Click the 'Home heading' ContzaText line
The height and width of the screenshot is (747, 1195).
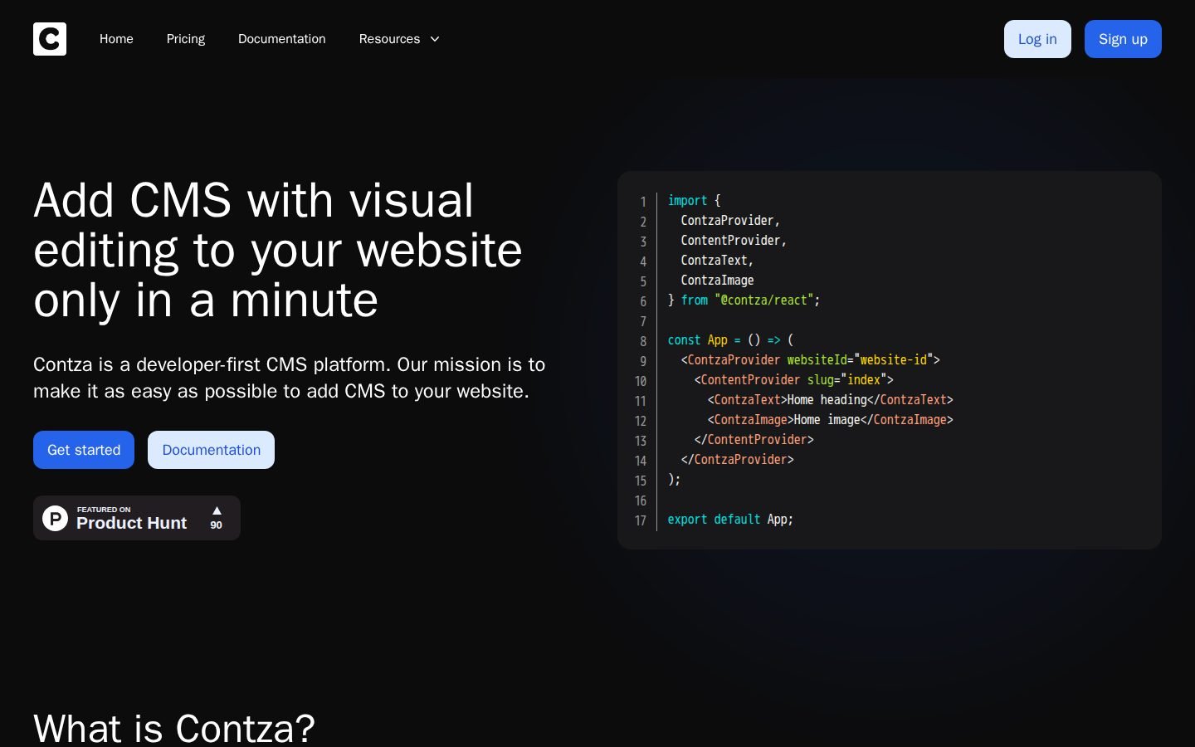pyautogui.click(x=831, y=399)
